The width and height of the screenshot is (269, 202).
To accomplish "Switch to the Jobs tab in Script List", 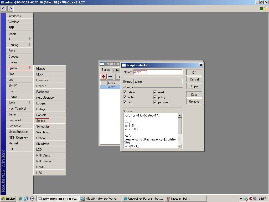I will 116,70.
